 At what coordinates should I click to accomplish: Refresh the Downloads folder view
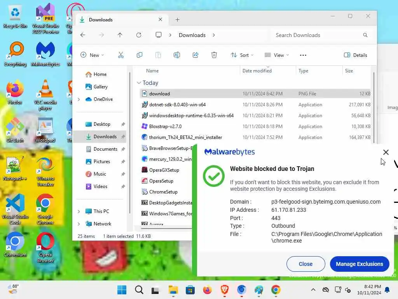point(139,35)
